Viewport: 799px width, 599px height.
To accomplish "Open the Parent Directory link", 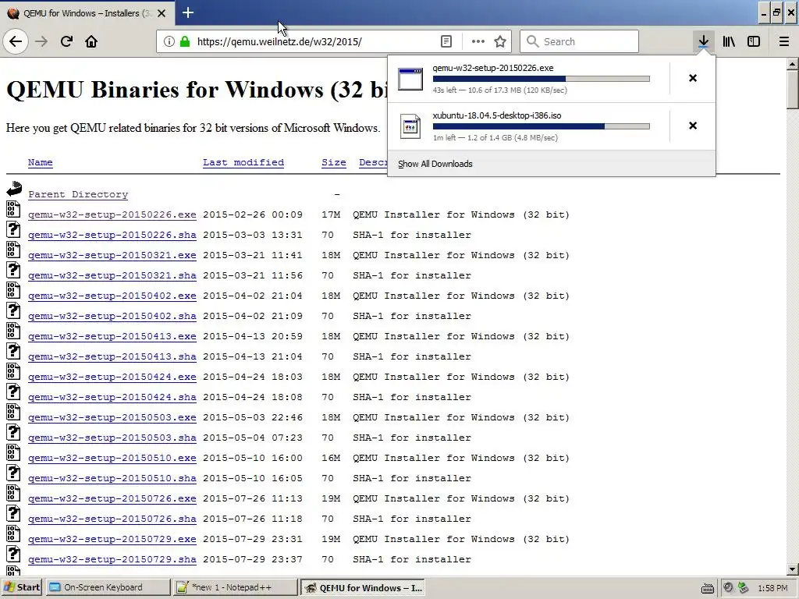I will (78, 194).
